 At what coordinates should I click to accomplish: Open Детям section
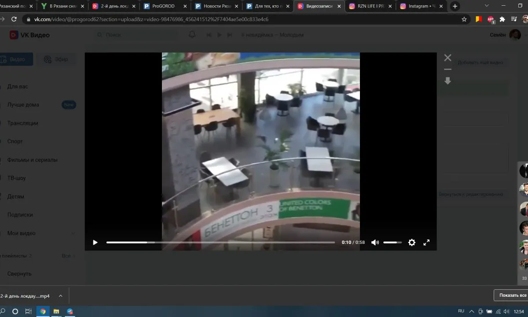[x=16, y=196]
